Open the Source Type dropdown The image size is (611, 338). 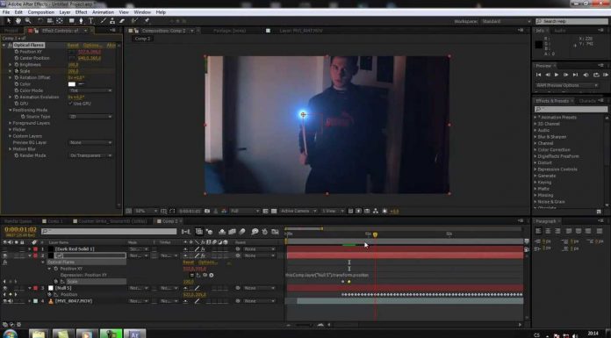90,117
